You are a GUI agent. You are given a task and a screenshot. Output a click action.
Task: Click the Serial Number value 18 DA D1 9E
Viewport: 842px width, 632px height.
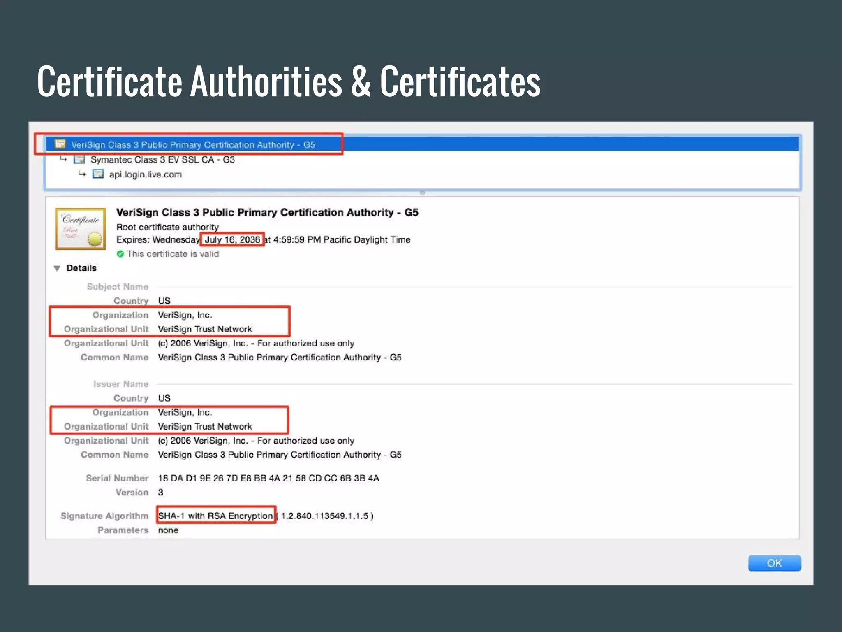(268, 478)
